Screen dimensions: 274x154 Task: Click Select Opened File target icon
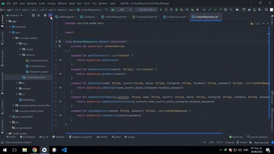tap(33, 15)
